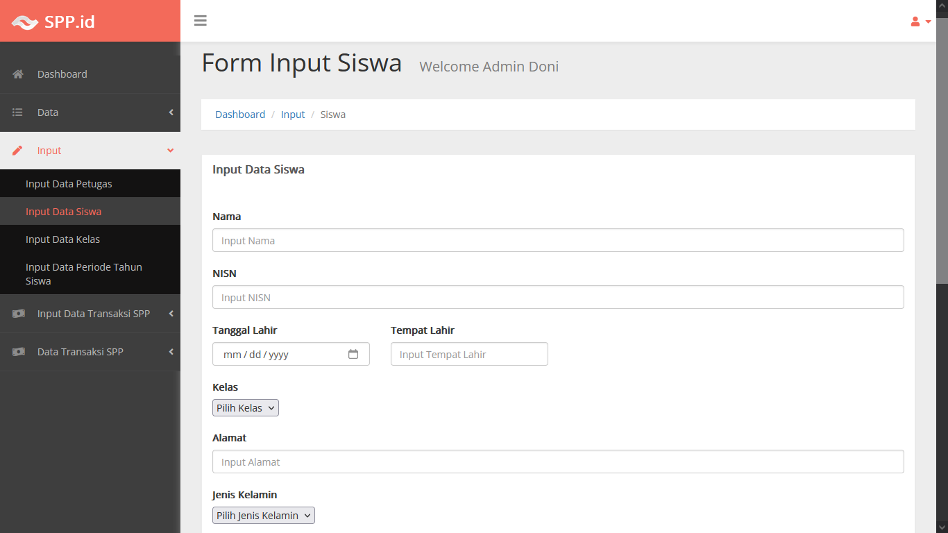The width and height of the screenshot is (948, 533).
Task: Click the Data list icon
Action: click(18, 112)
